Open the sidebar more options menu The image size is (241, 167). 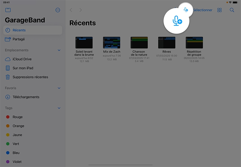click(58, 10)
